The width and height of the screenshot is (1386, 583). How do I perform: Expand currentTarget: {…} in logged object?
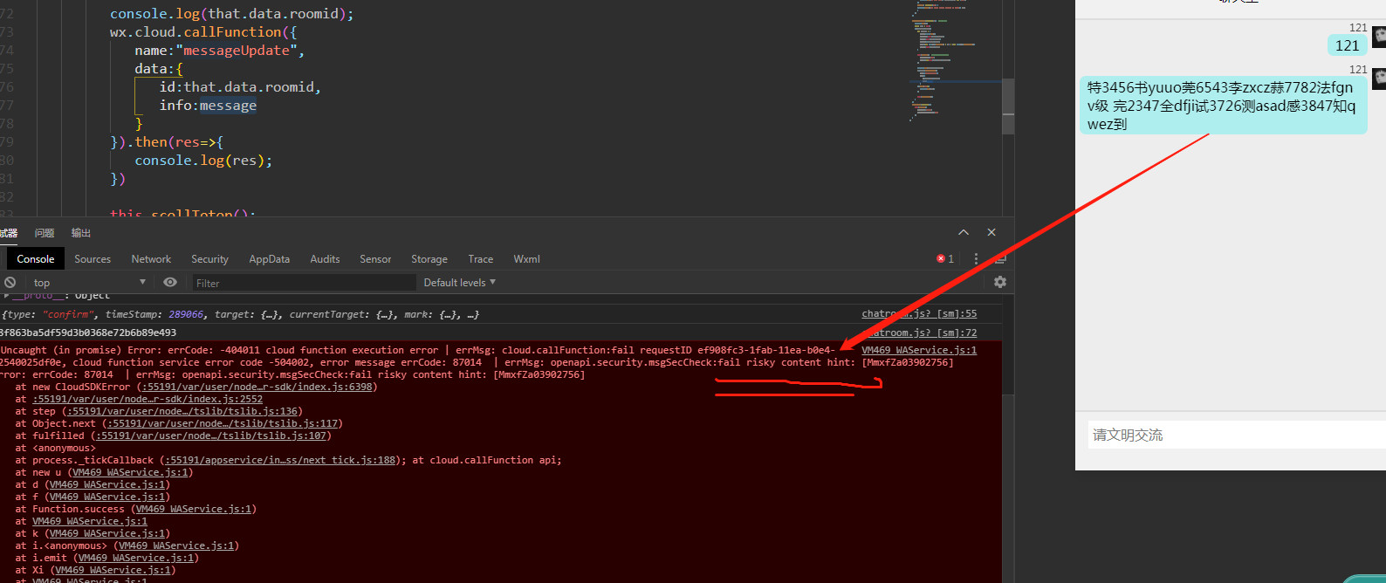[343, 314]
